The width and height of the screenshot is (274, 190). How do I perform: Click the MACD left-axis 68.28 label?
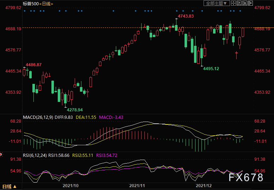(16, 121)
